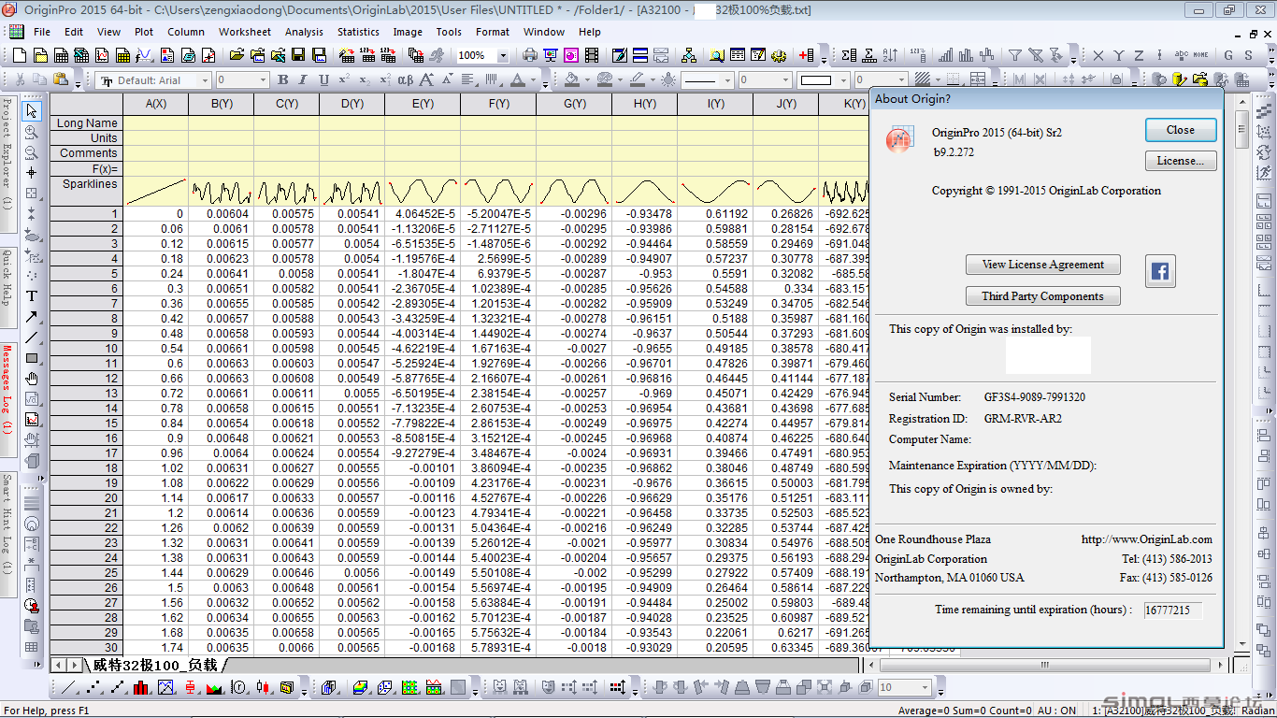This screenshot has width=1277, height=718.
Task: Set the column as Z designation
Action: (1139, 56)
